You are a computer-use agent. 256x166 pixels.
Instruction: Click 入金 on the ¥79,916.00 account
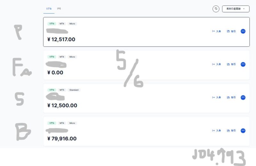click(x=217, y=130)
